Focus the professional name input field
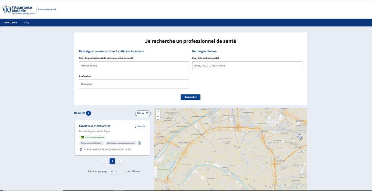Image resolution: width=372 pixels, height=191 pixels. (134, 66)
